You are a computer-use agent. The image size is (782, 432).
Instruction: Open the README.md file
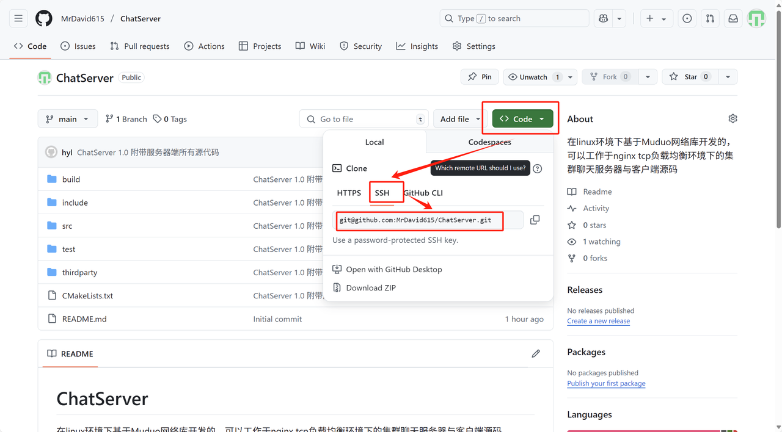[x=84, y=319]
